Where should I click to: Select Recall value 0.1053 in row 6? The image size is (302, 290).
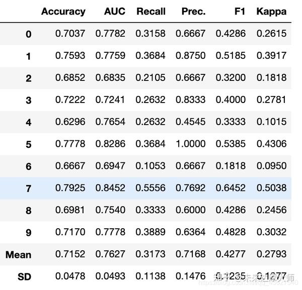pyautogui.click(x=150, y=166)
